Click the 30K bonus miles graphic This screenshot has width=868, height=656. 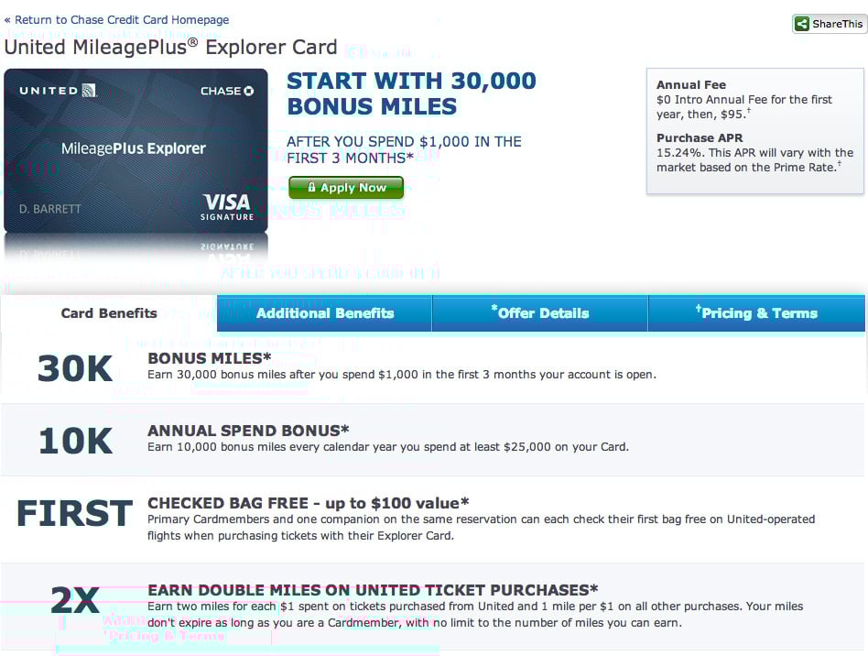75,368
